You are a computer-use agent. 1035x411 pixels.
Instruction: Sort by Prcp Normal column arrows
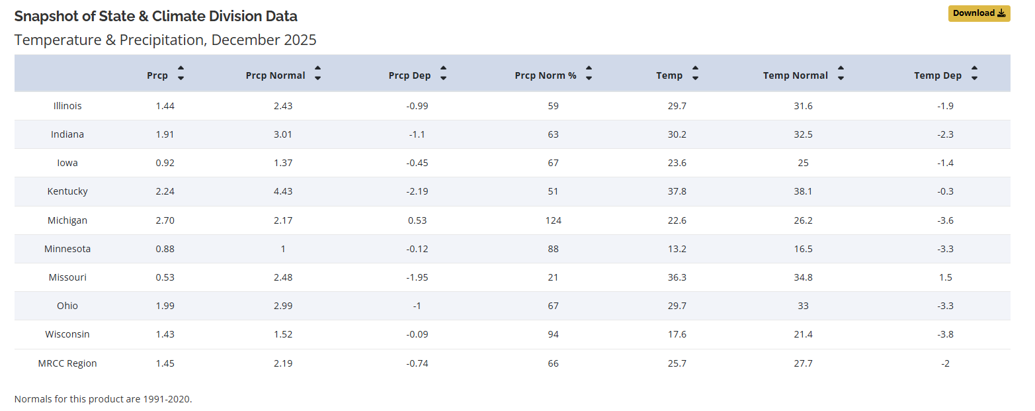pos(317,73)
